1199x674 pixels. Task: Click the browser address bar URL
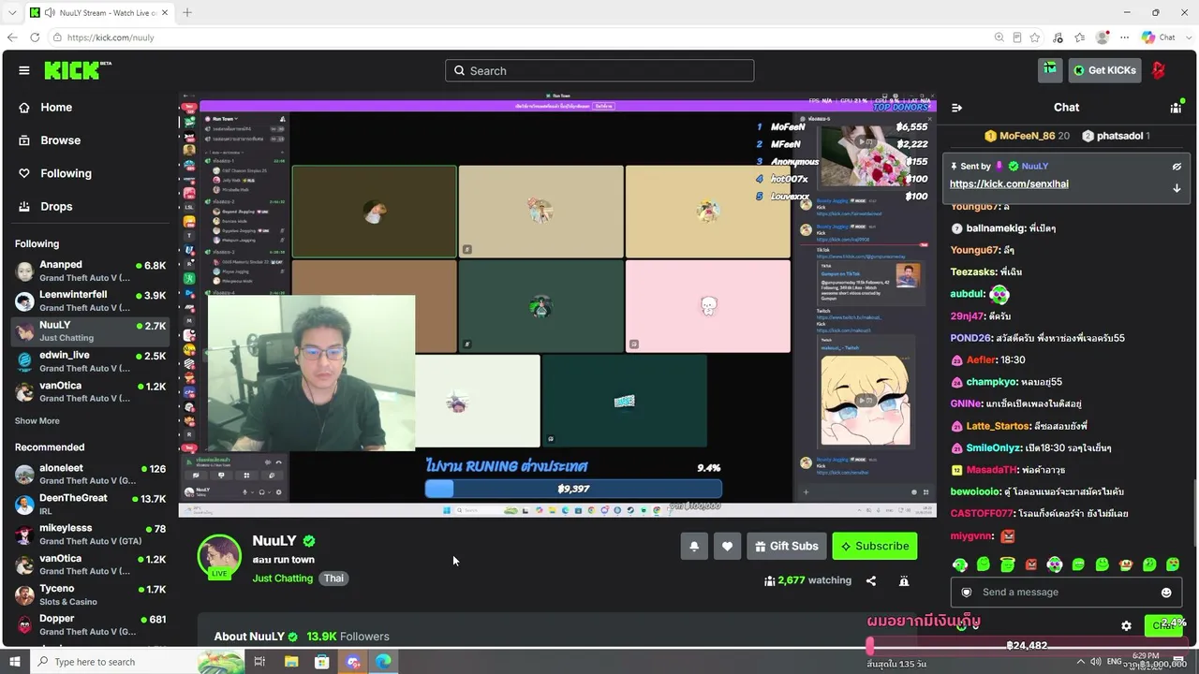coord(111,37)
